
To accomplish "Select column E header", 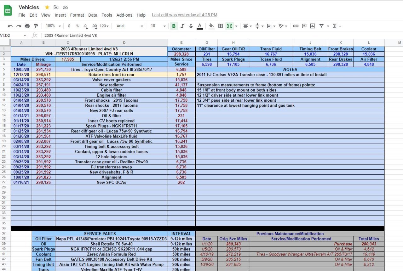I will coord(181,42).
